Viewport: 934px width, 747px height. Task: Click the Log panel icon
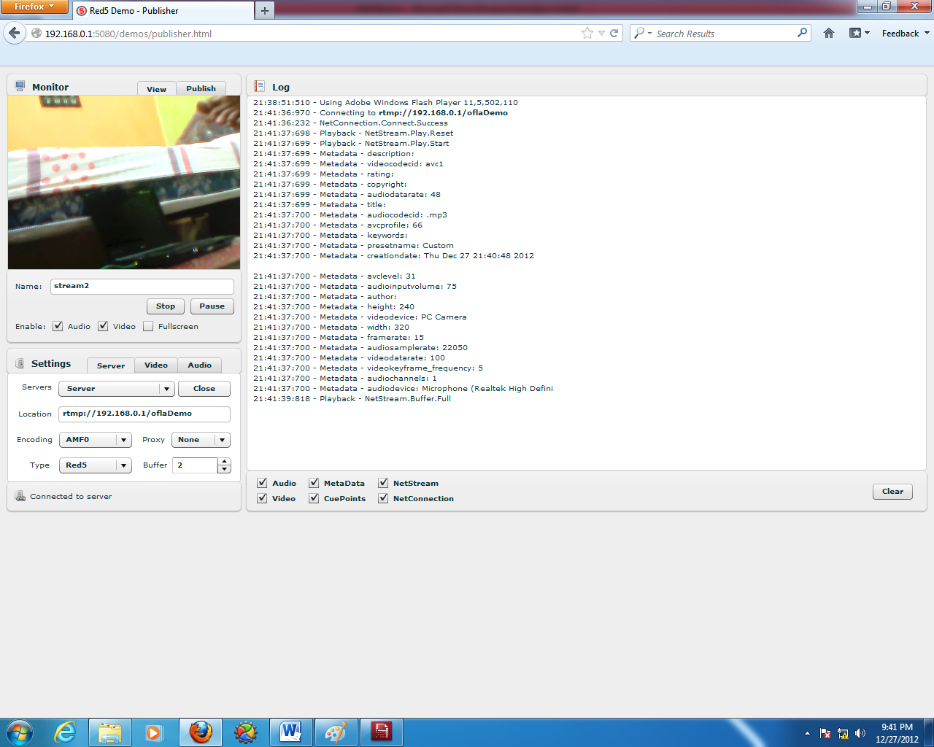pyautogui.click(x=259, y=86)
